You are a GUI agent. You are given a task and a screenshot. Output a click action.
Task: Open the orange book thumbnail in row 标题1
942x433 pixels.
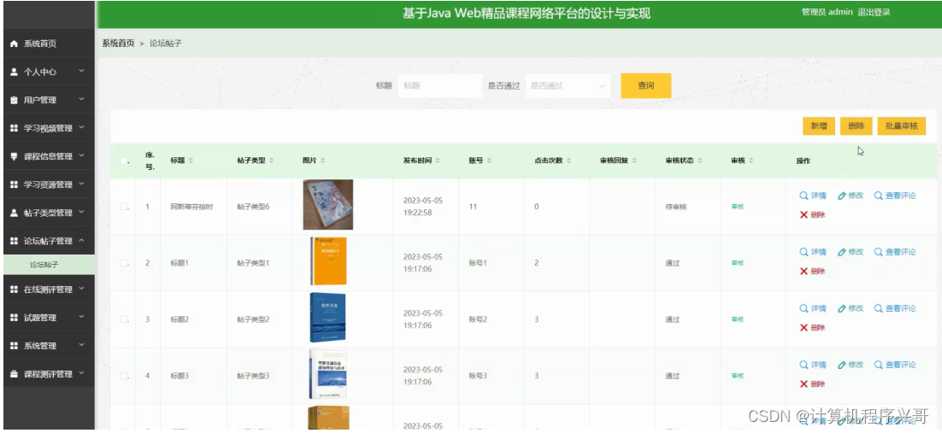tap(328, 261)
